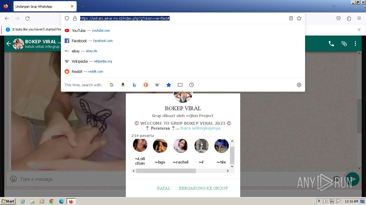Search with Wikipedia one-off engine
Viewport: 366px width, 205px height.
pyautogui.click(x=157, y=85)
